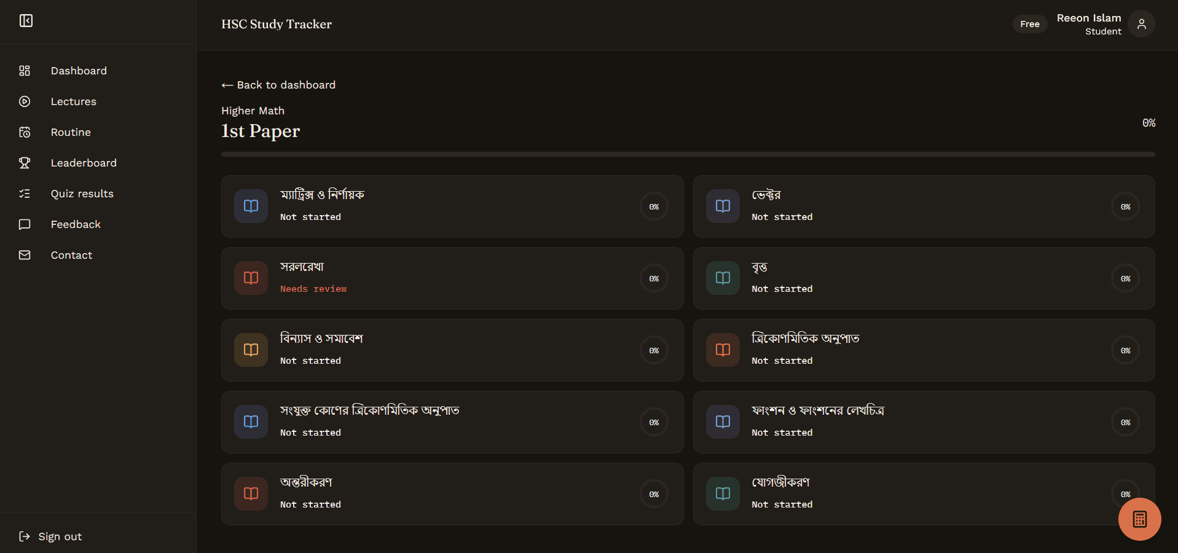Click progress circle of বিন্যাস ও সমাবেশ
The image size is (1178, 553).
point(654,350)
